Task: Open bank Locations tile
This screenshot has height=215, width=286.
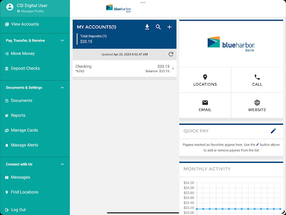Action: tap(205, 80)
